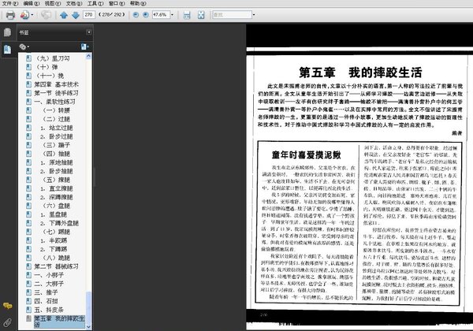Click the zoom percentage field 47.6%
Screen dimensions: 473x331
click(161, 14)
